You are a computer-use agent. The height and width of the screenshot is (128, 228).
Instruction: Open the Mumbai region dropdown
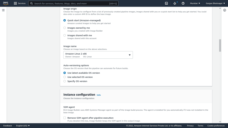pyautogui.click(x=195, y=3)
